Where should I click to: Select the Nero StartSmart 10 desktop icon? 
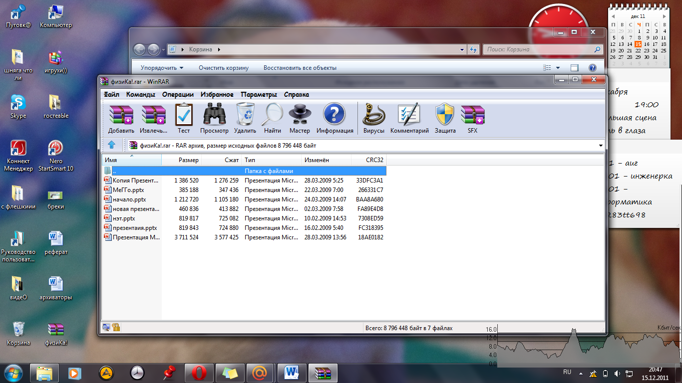coord(56,156)
